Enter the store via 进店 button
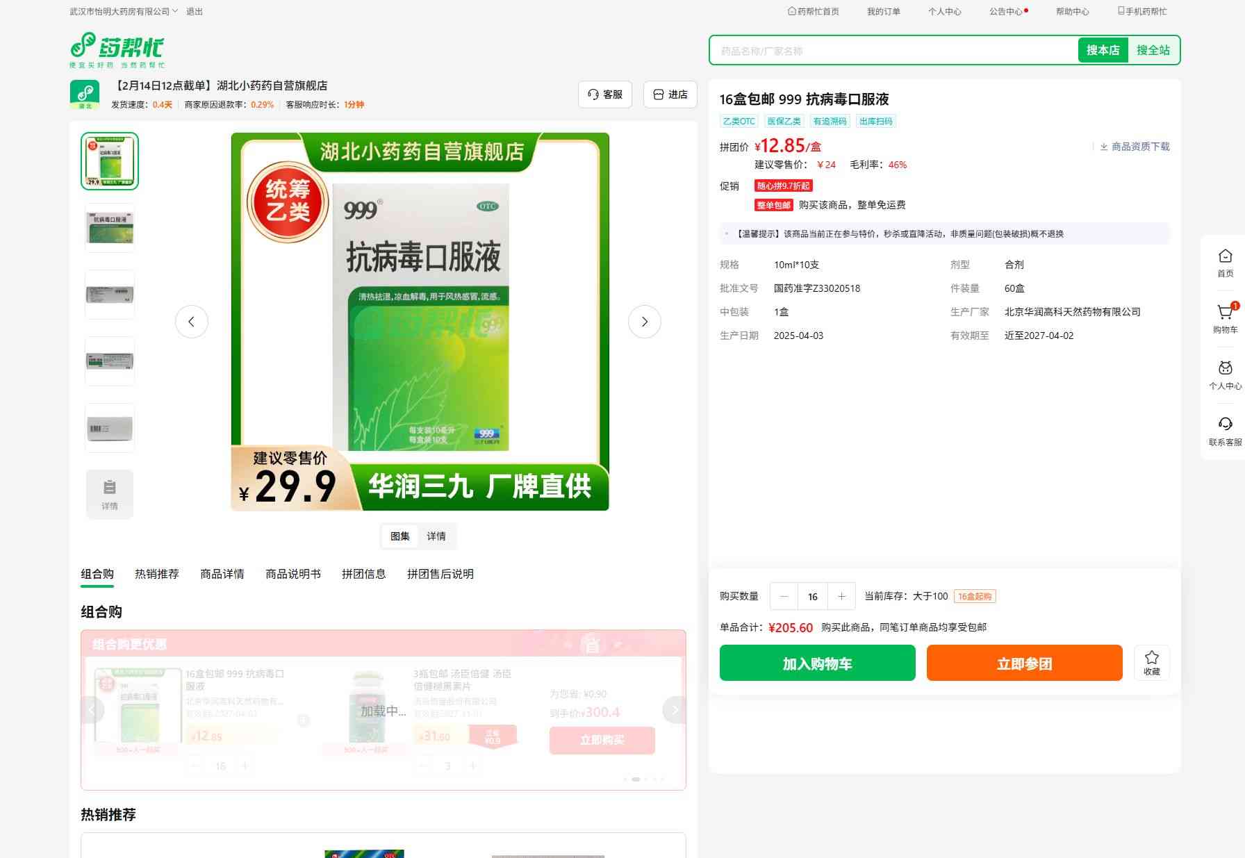The height and width of the screenshot is (858, 1245). coord(670,94)
